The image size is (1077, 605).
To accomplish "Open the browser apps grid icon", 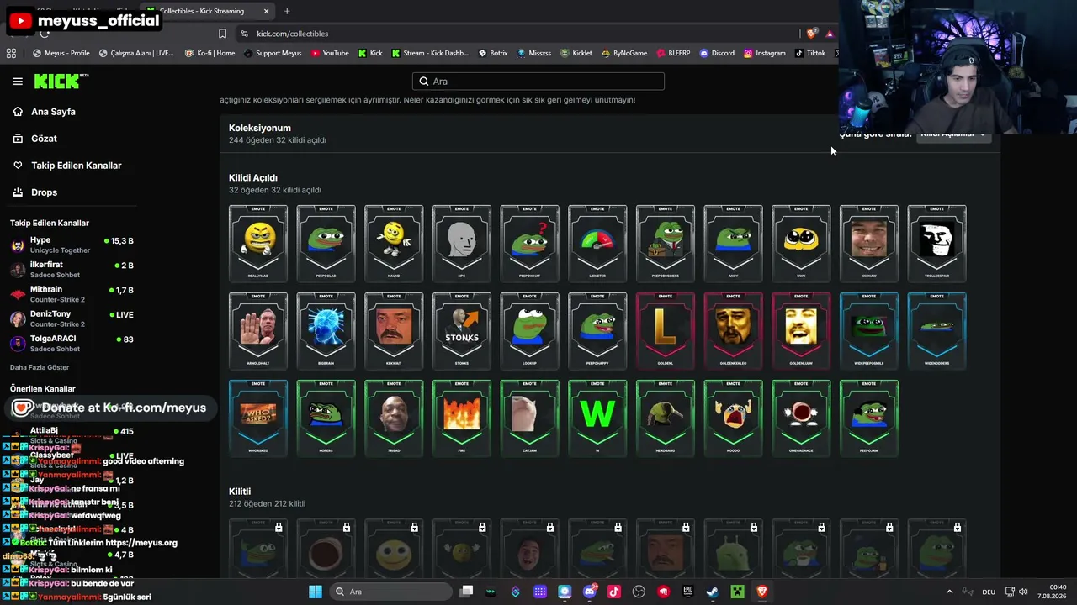I will 11,53.
